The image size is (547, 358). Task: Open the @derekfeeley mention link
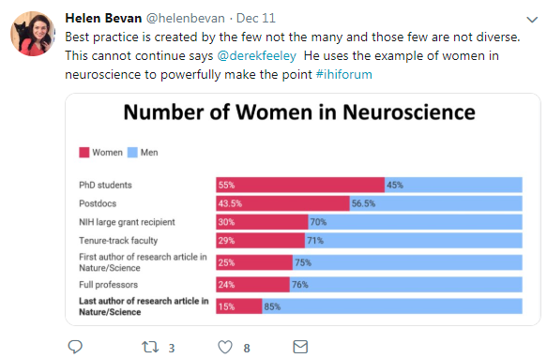point(257,56)
